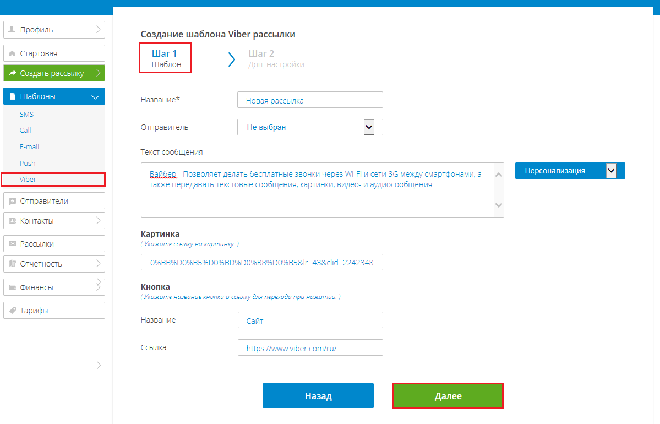Image resolution: width=660 pixels, height=424 pixels.
Task: Click the Картинка URL field
Action: (x=262, y=262)
